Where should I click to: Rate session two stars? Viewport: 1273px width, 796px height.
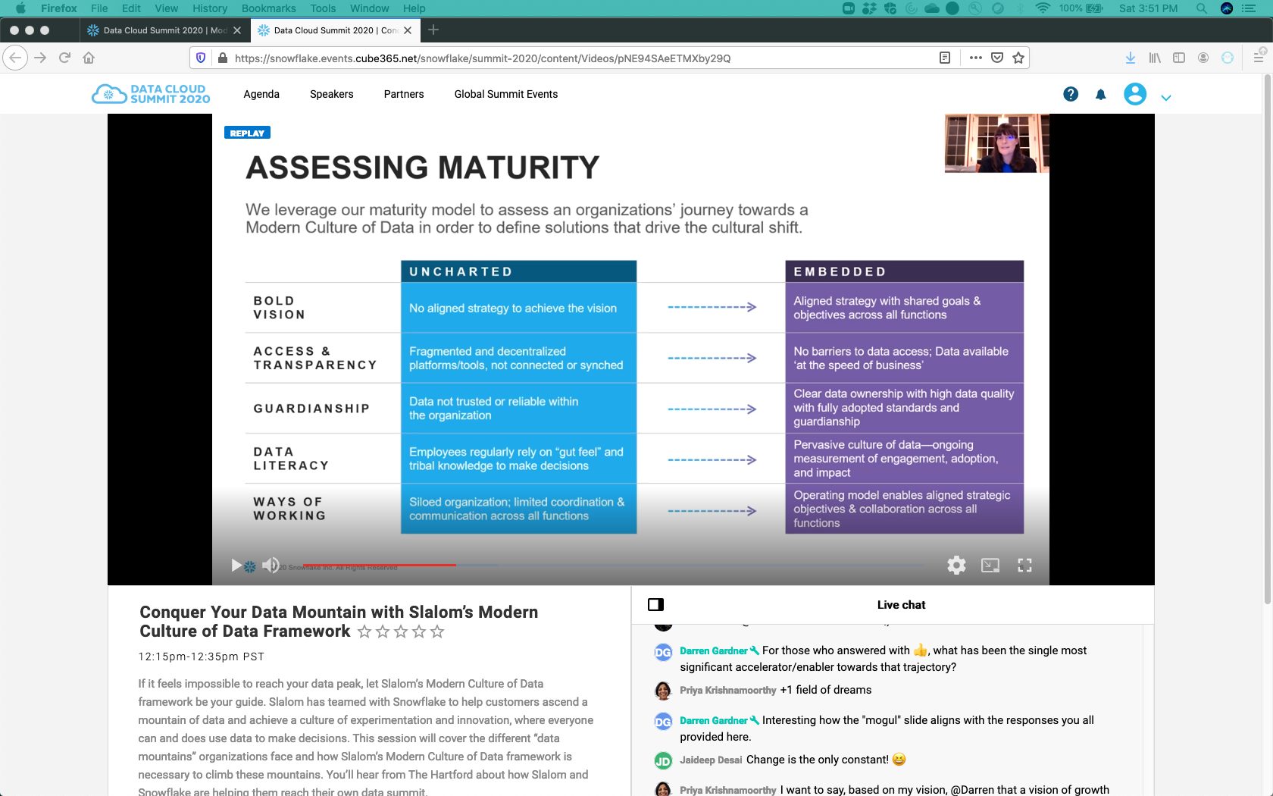(x=383, y=631)
